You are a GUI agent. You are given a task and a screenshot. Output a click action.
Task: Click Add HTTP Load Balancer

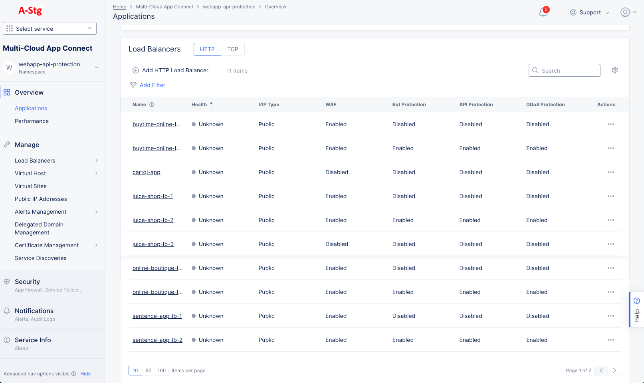[x=170, y=70]
